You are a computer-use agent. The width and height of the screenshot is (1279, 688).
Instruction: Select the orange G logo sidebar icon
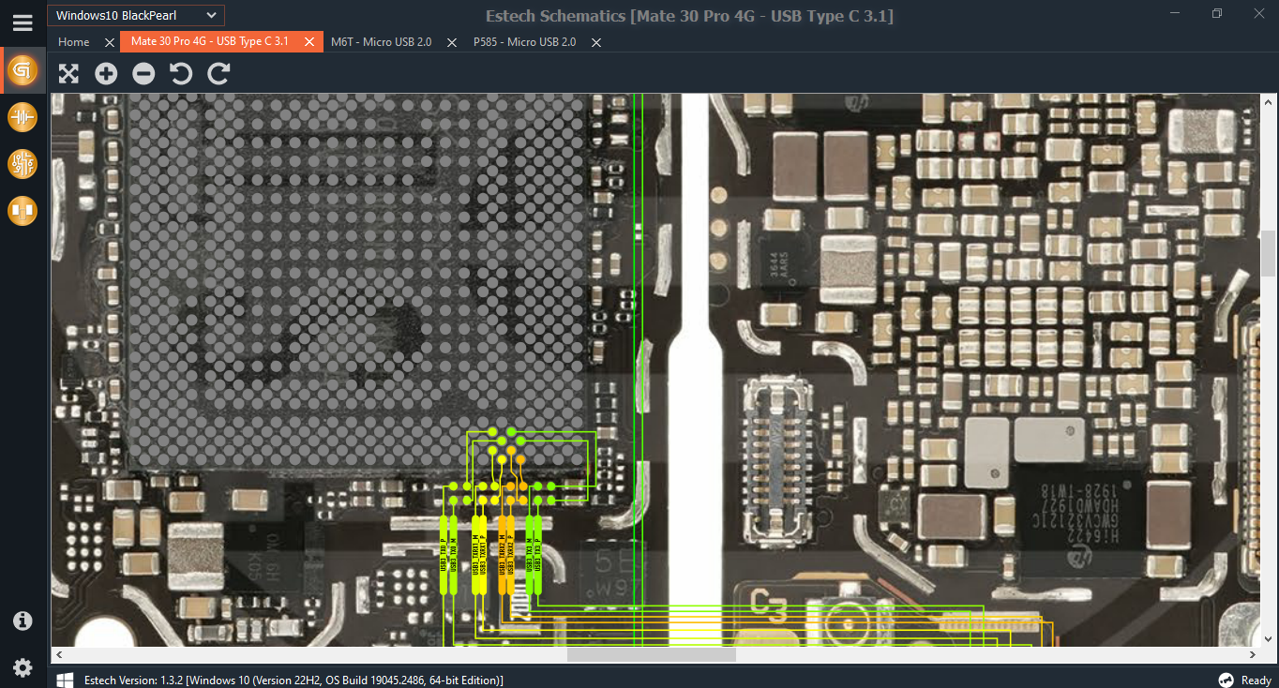coord(23,70)
